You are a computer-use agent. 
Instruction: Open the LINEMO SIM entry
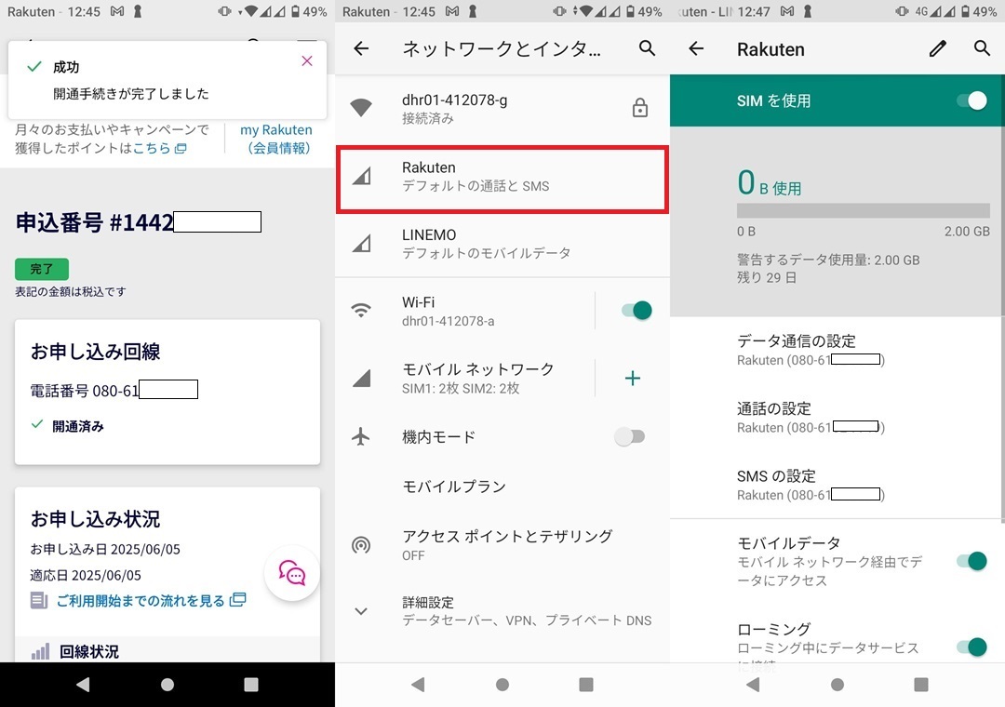(x=502, y=244)
